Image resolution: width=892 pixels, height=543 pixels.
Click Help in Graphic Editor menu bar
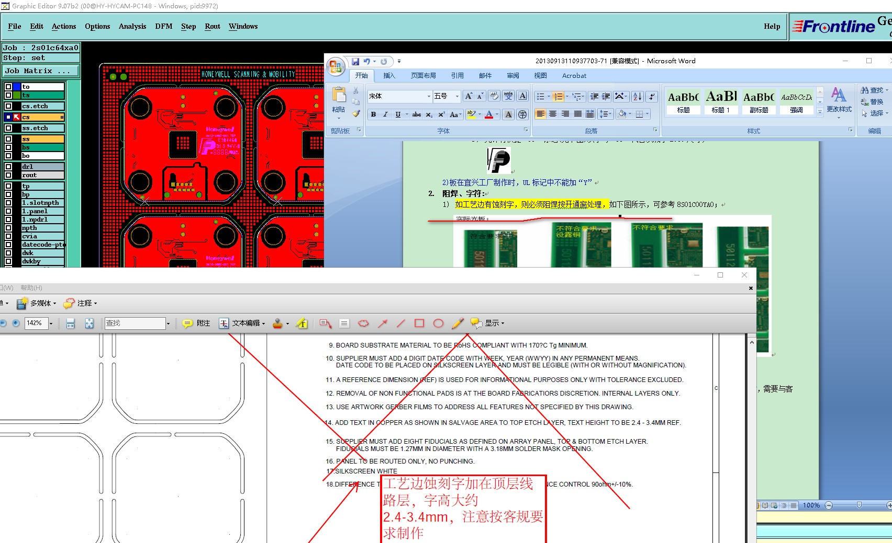pos(772,26)
